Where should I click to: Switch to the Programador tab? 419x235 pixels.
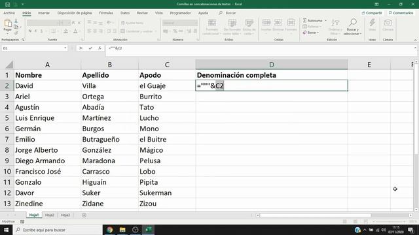(181, 13)
